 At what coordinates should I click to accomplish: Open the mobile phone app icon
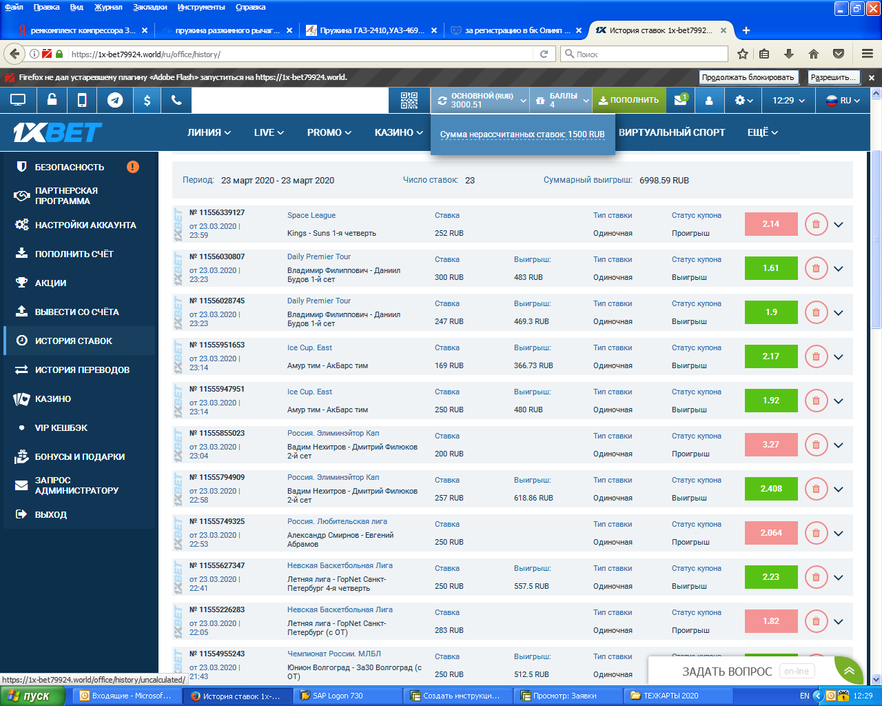pyautogui.click(x=82, y=100)
